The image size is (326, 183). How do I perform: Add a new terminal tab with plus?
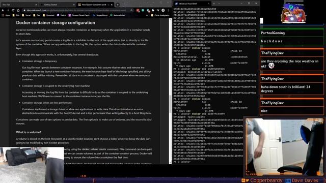pos(214,4)
